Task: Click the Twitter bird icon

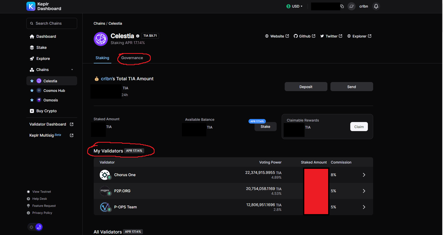Action: (322, 36)
